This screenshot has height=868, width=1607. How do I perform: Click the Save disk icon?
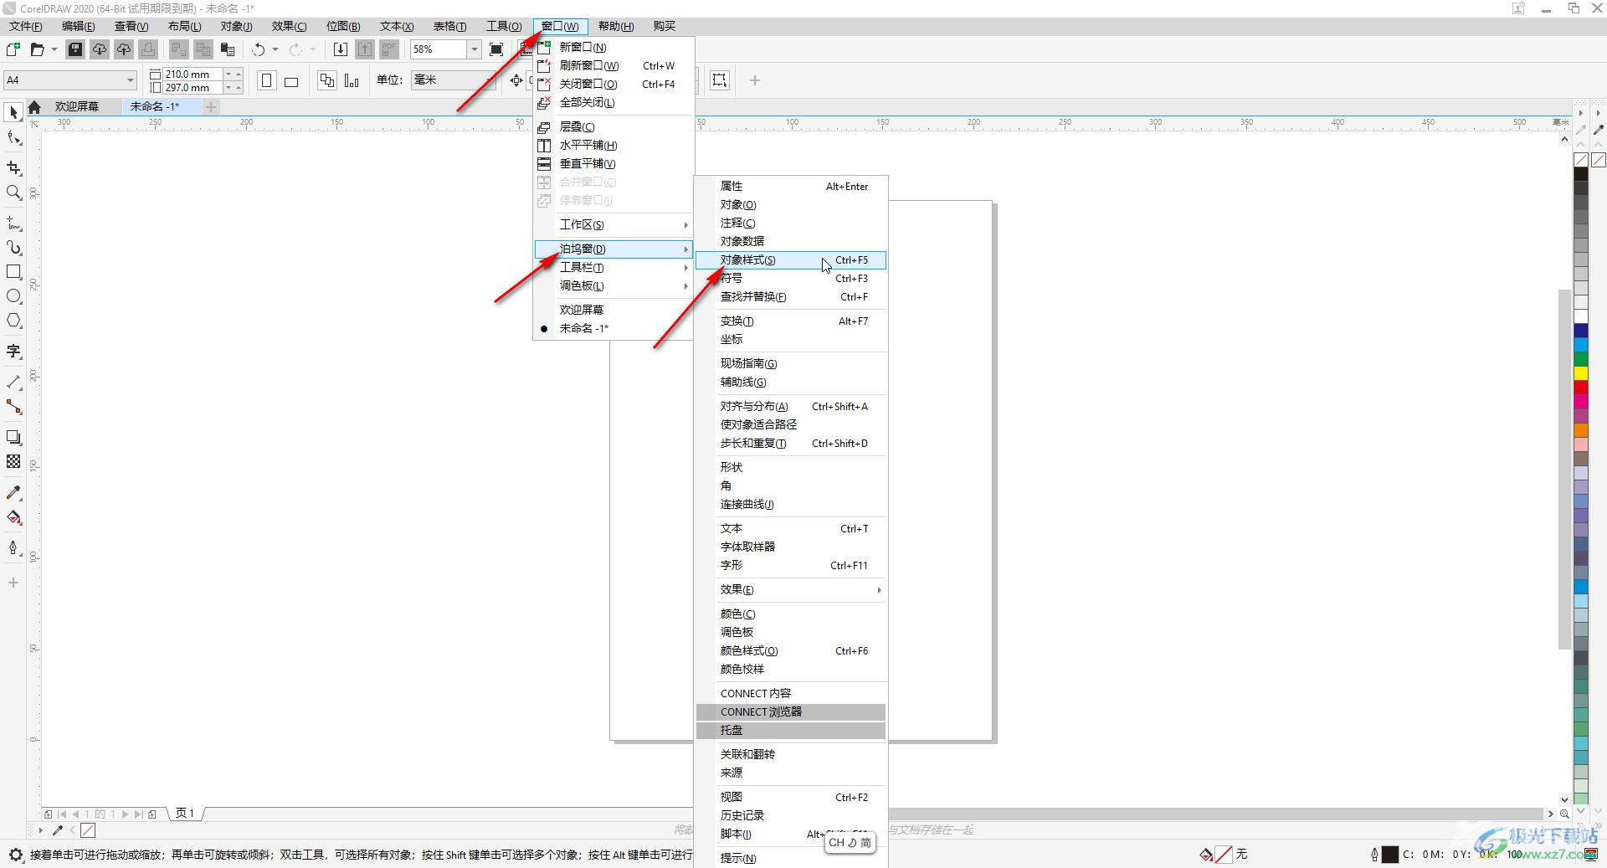coord(75,49)
